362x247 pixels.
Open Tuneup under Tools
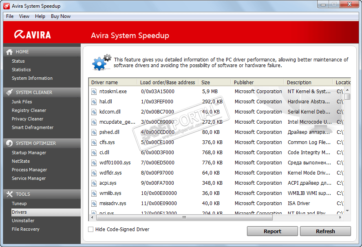click(19, 203)
